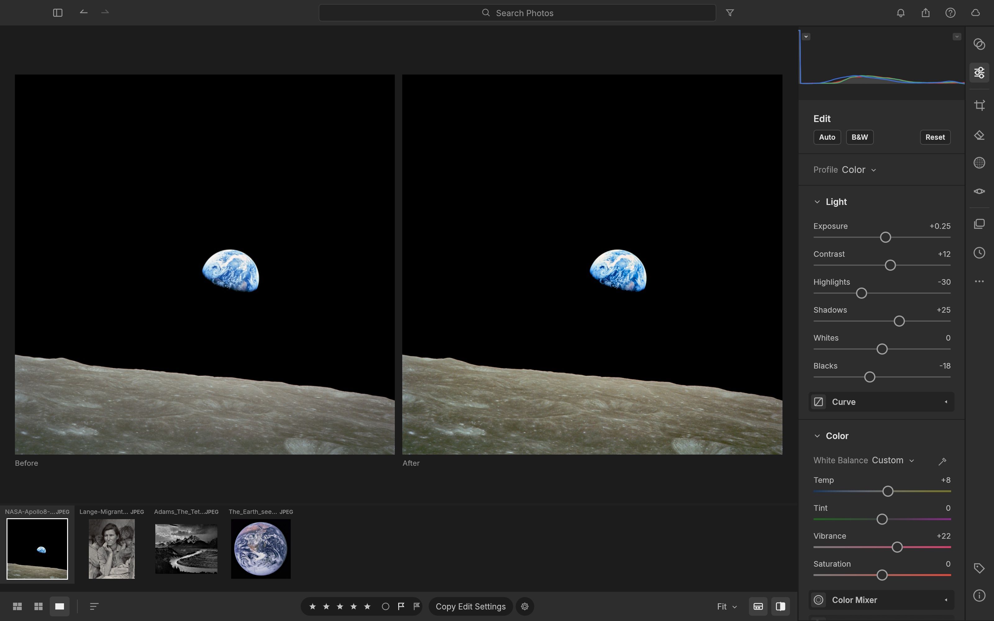The image size is (994, 621).
Task: Select the Crop tool icon
Action: coord(979,105)
